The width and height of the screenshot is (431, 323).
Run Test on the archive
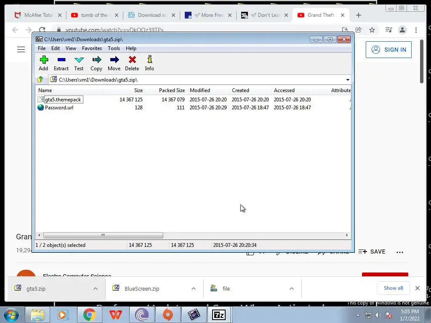click(x=79, y=63)
